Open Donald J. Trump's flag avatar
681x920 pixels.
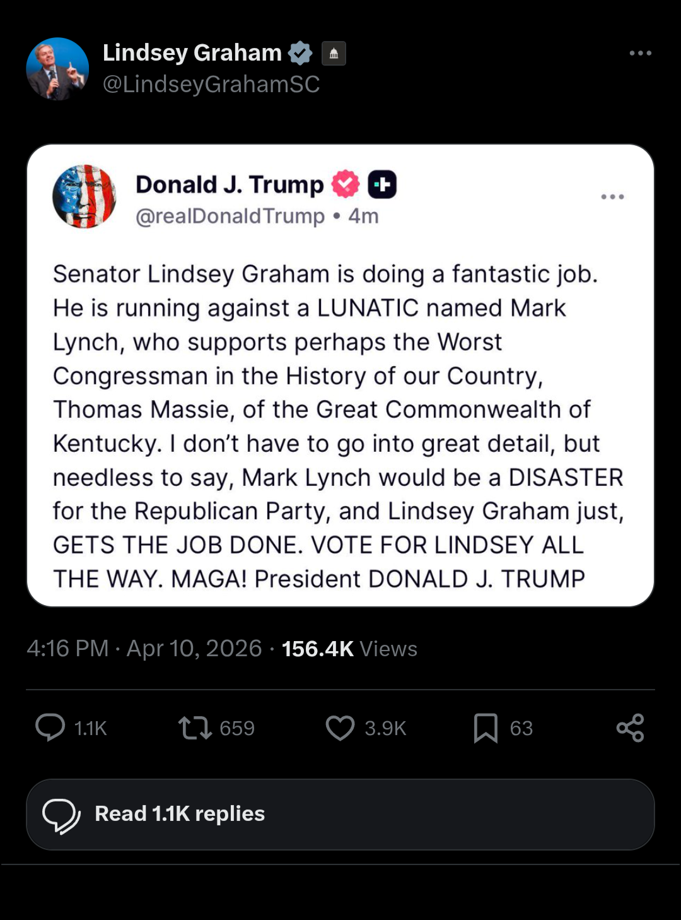pos(84,196)
